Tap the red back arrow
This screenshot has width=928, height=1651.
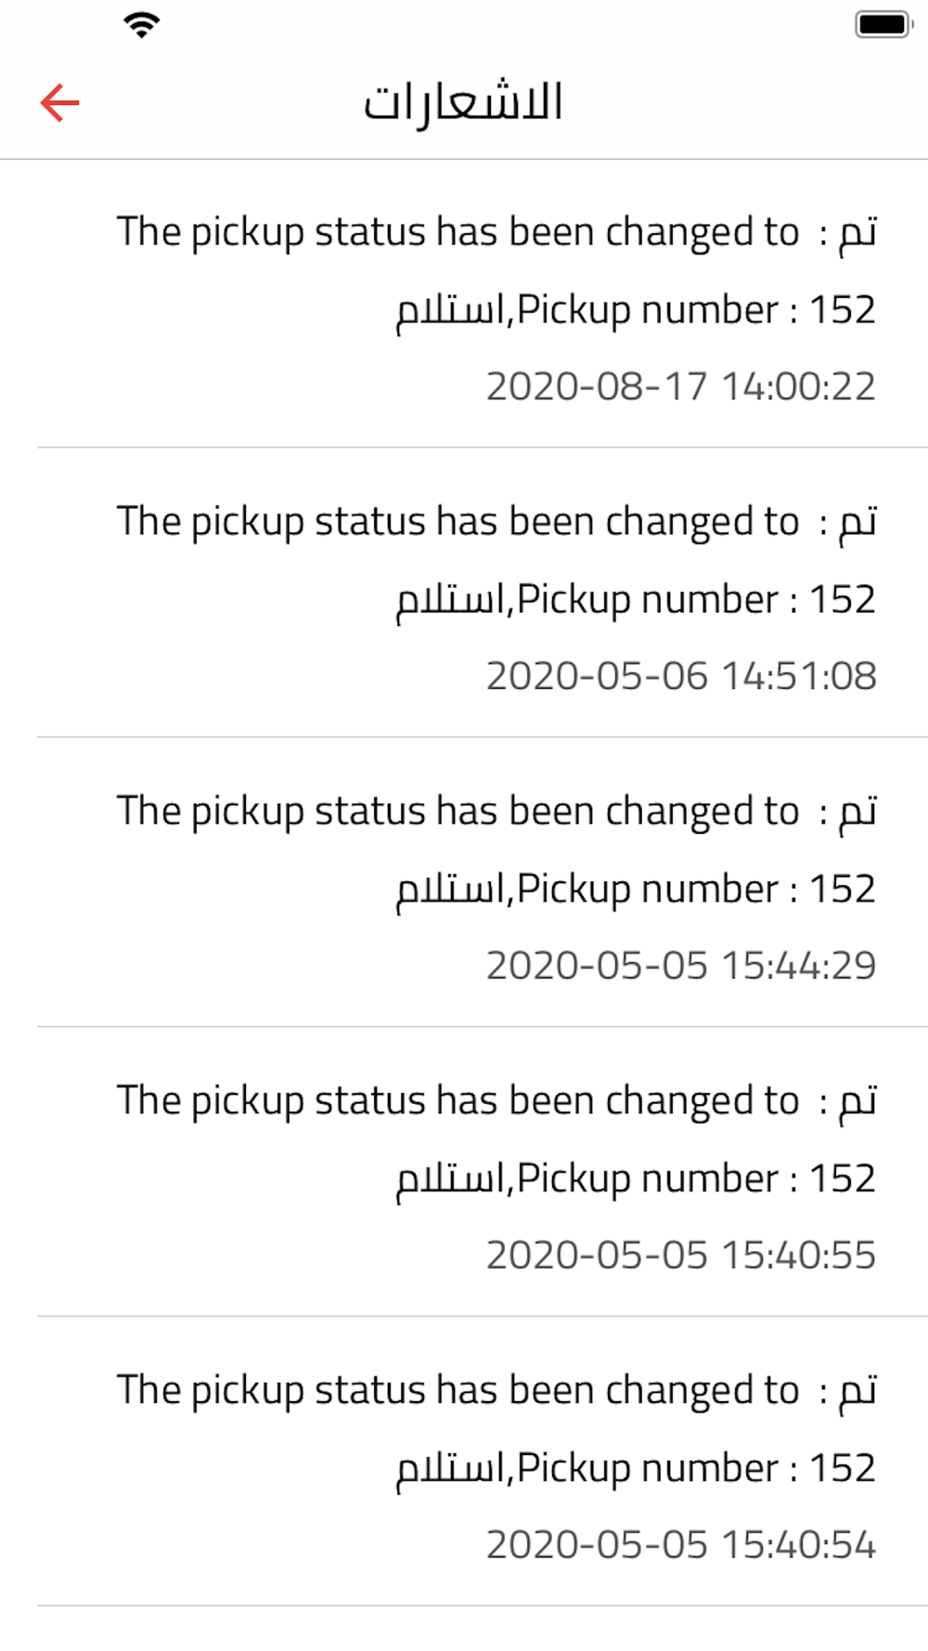pyautogui.click(x=60, y=102)
